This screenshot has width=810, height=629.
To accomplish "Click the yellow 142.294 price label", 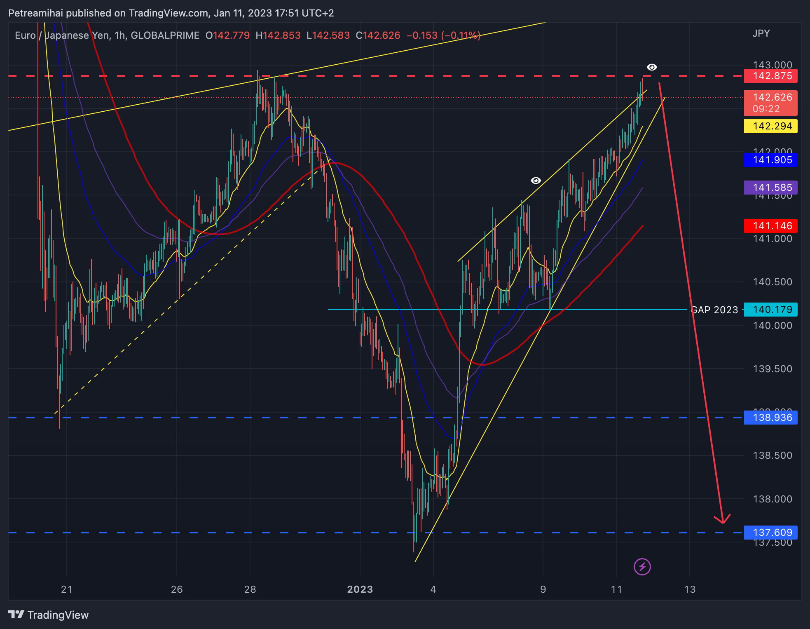I will pos(770,126).
